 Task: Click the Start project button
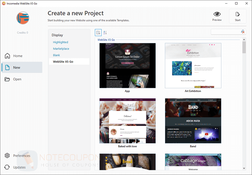[237, 16]
